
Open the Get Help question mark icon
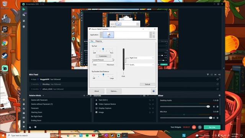click(x=24, y=122)
